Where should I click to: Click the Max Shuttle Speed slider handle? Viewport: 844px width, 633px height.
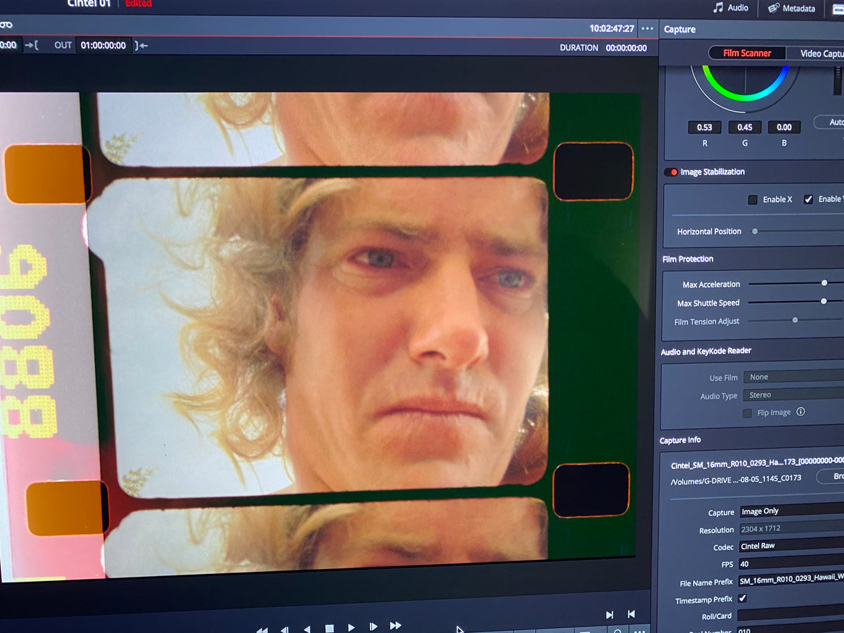tap(824, 301)
